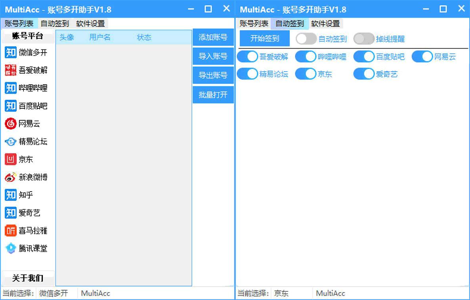Switch off the 爱奇艺 toggle

click(364, 74)
